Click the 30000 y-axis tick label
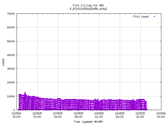 click(11, 69)
